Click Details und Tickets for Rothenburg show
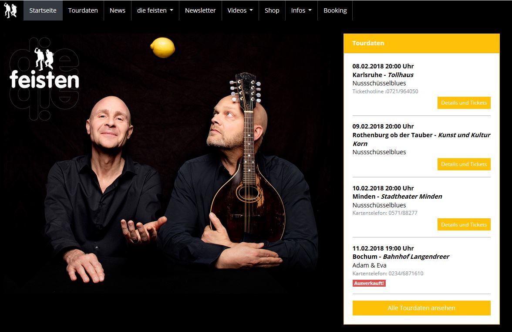Screen dimensions: 512x332 [x=464, y=164]
